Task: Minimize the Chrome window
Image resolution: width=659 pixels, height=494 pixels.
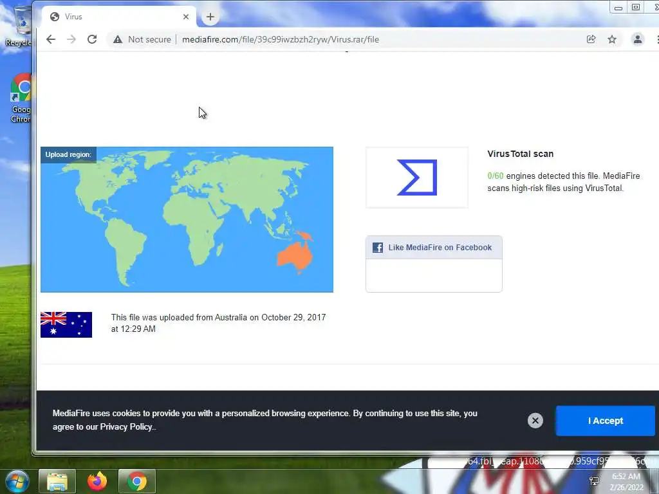Action: 618,8
